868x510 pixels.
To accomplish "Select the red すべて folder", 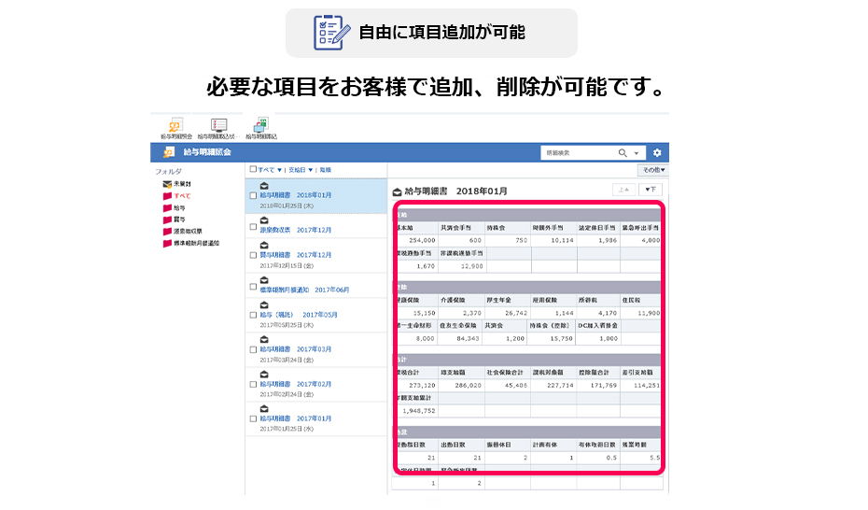I will 176,196.
